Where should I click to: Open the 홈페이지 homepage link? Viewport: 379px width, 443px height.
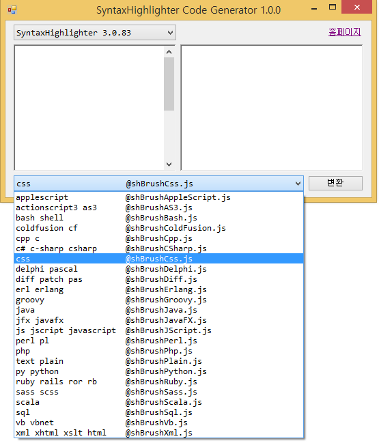pos(345,31)
